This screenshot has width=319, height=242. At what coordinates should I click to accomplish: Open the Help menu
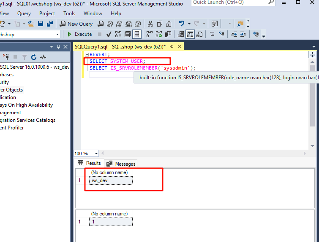(x=116, y=13)
